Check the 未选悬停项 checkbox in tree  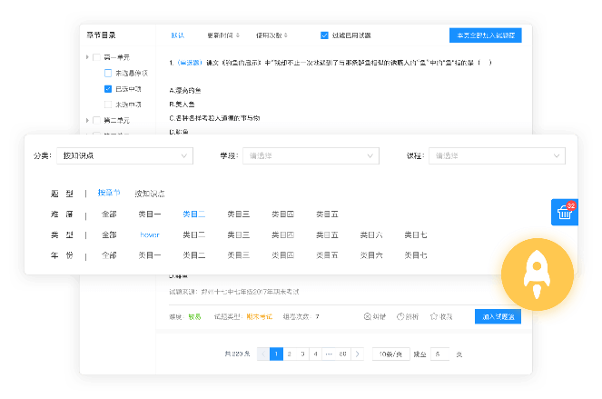[109, 73]
